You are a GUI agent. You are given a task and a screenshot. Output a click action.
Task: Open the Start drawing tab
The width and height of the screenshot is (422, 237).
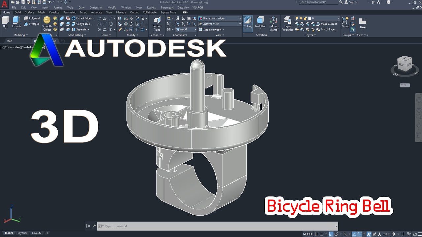tap(10, 41)
